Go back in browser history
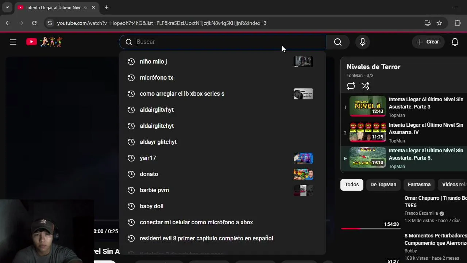Viewport: 467px width, 263px height. (x=8, y=23)
